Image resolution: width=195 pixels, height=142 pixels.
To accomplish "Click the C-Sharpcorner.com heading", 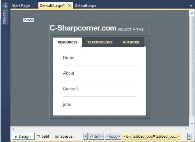I will (83, 28).
